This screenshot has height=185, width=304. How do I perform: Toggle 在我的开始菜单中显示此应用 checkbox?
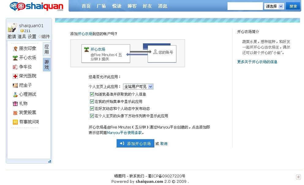point(92,101)
